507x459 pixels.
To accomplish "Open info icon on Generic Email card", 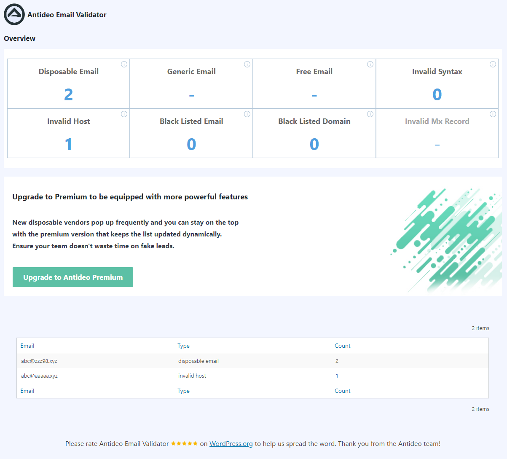I will coord(247,64).
